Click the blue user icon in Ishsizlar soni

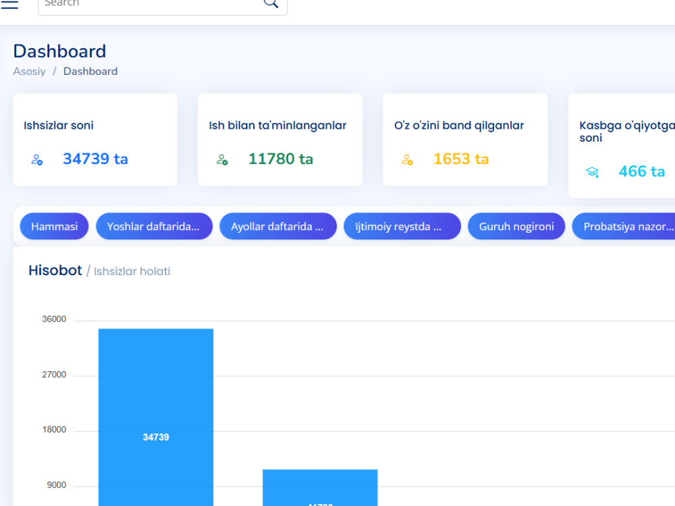(37, 160)
